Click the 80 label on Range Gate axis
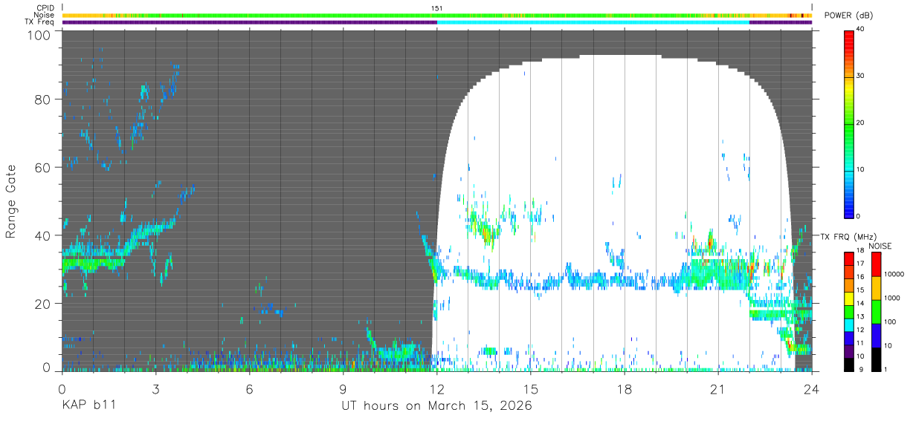Image resolution: width=913 pixels, height=421 pixels. (42, 99)
